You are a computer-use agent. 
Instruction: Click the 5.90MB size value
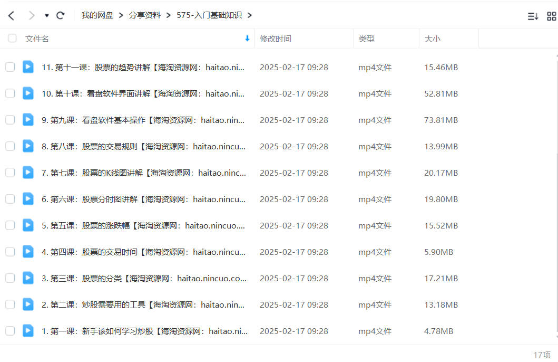click(x=439, y=252)
